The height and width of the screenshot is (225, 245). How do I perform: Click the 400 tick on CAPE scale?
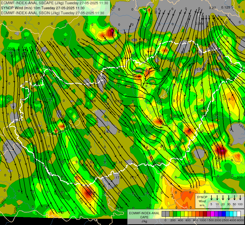180,220
